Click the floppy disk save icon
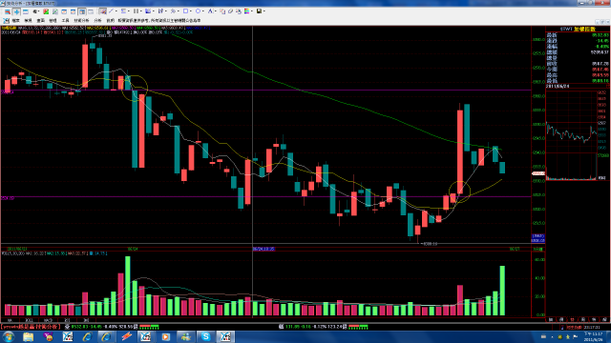Screen dimensions: 611x343 [259, 11]
